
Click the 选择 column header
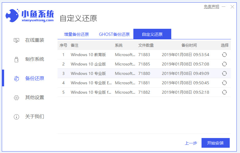(224, 45)
